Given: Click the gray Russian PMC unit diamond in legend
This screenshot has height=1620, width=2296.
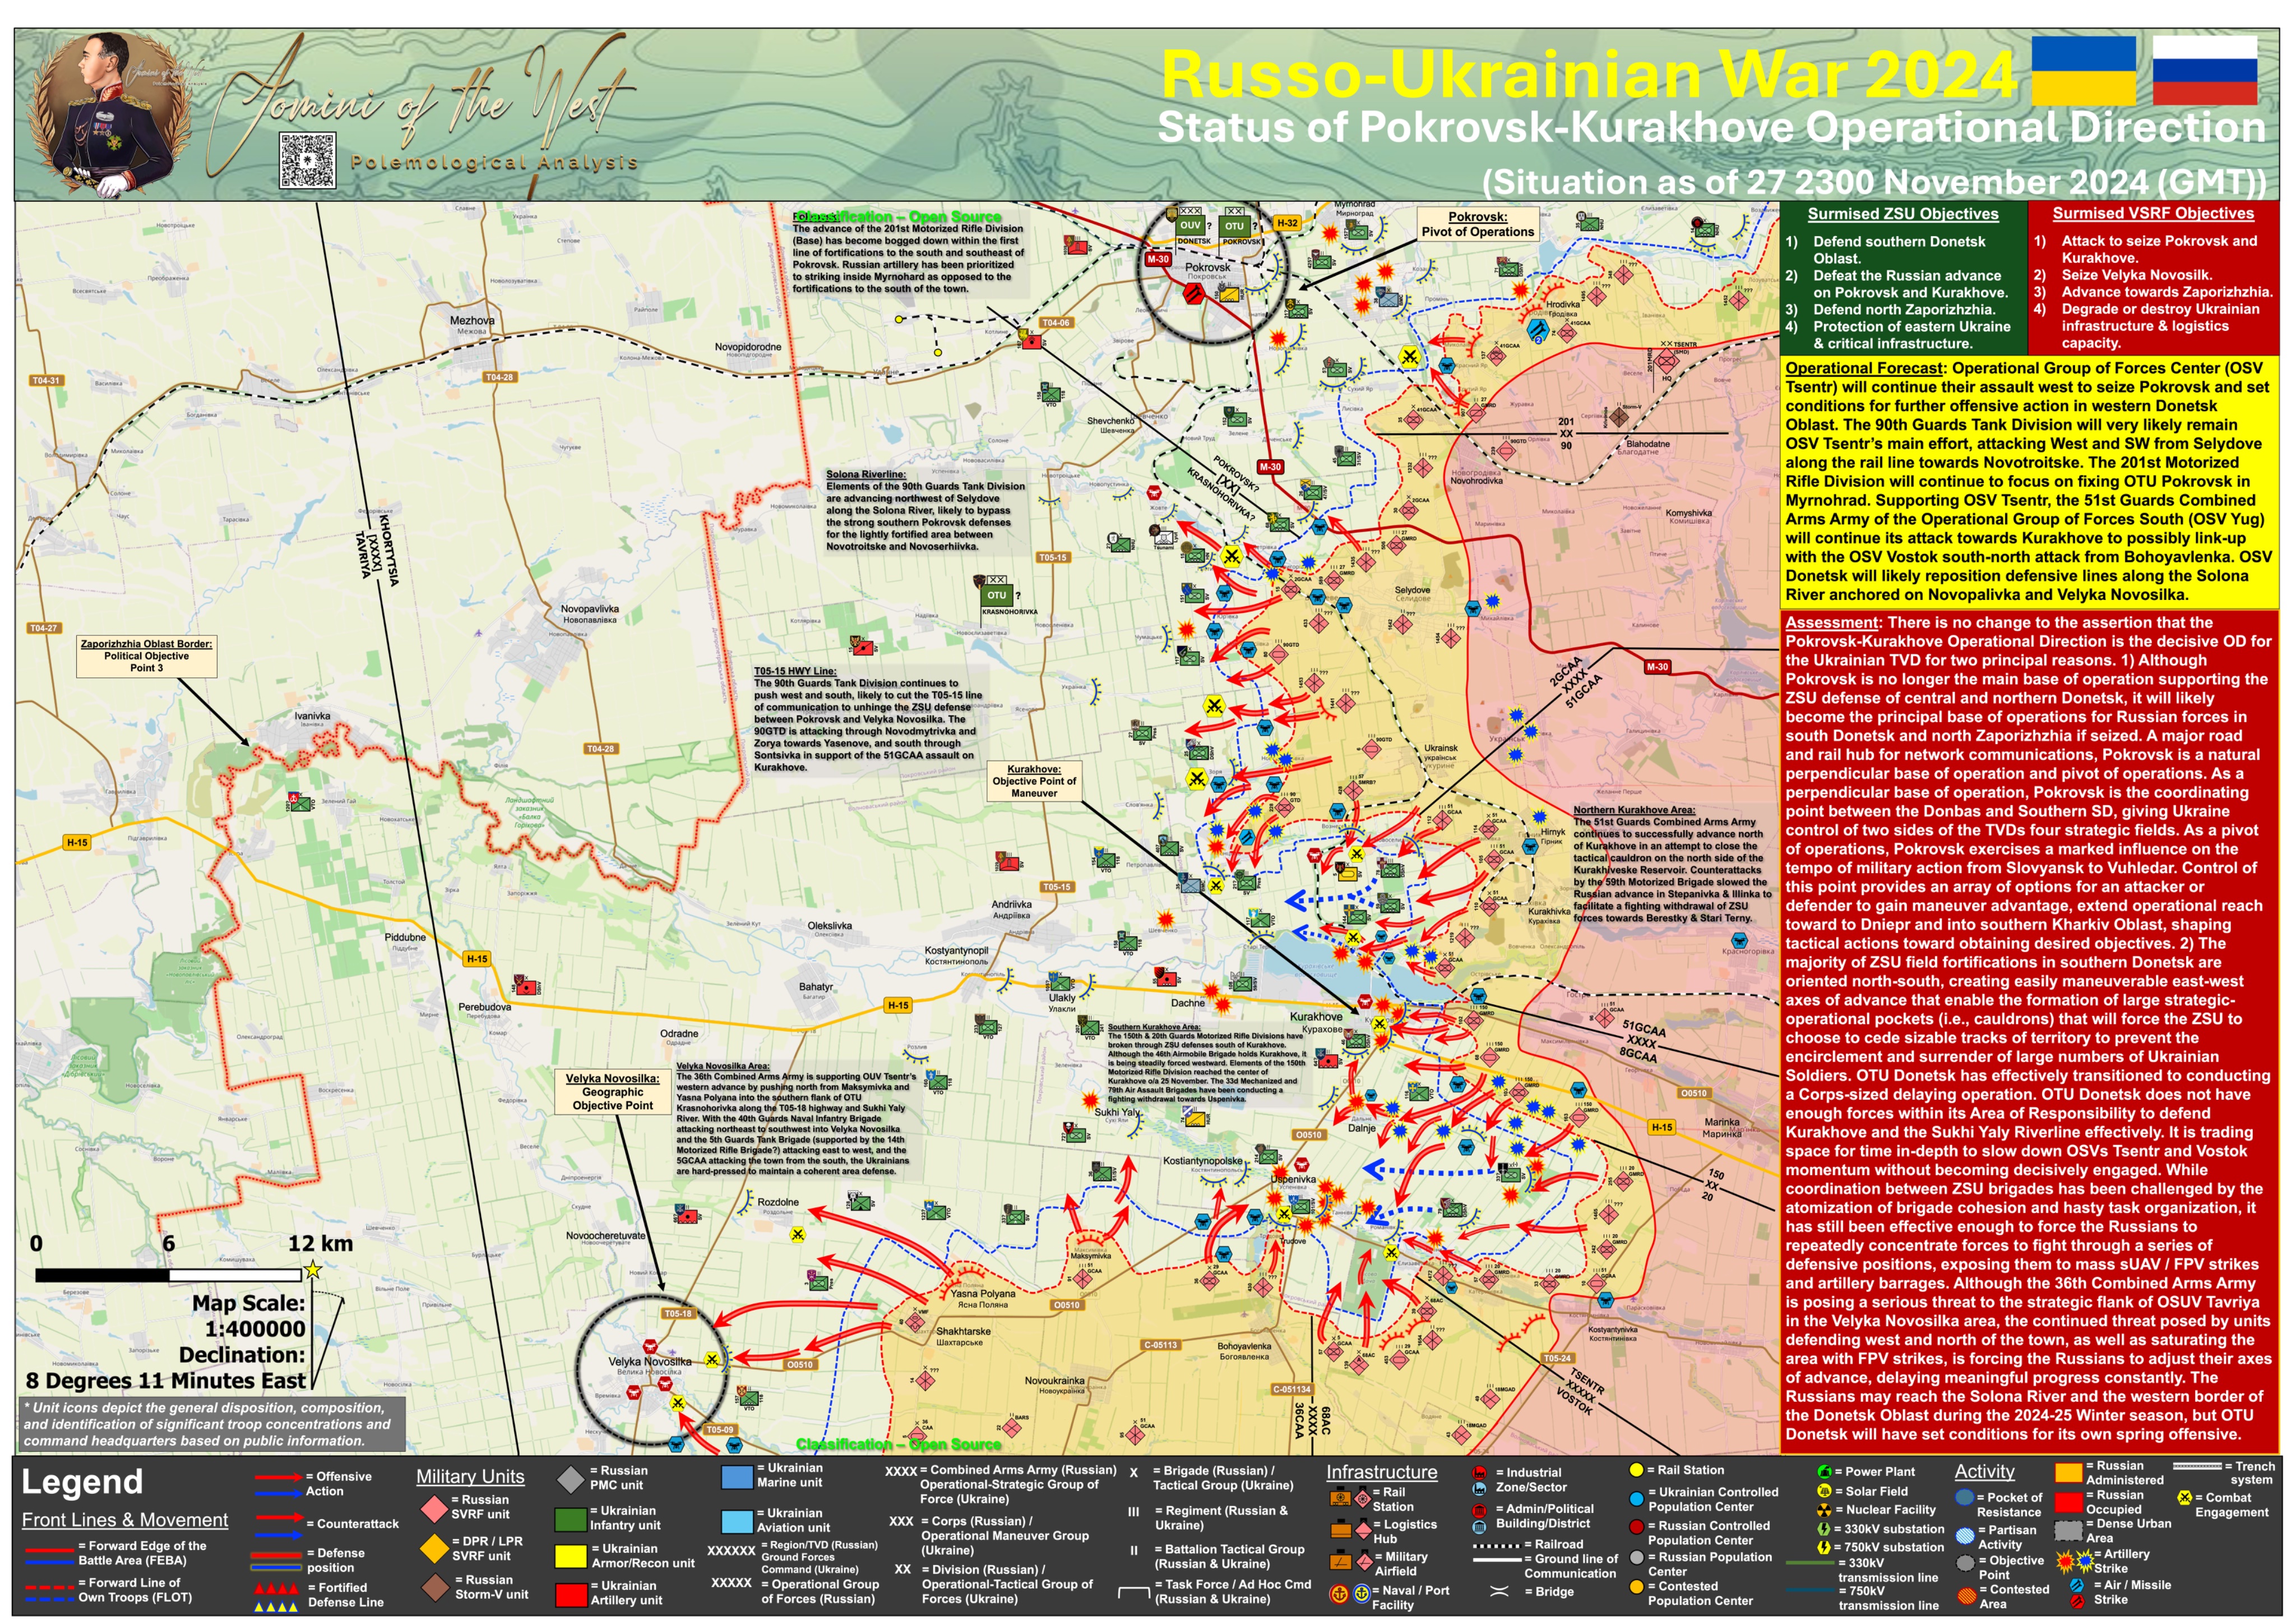Looking at the screenshot, I should click(570, 1479).
